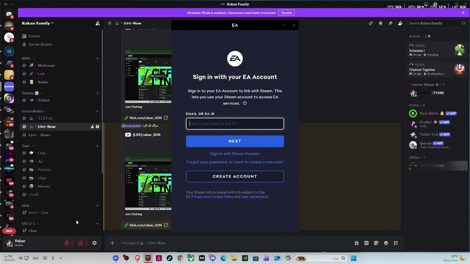Click the plus attachment button in message bar
The width and height of the screenshot is (470, 264).
[112, 243]
